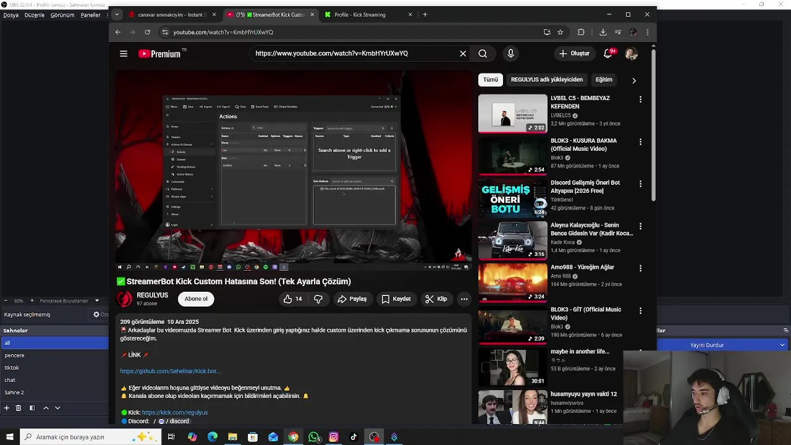Screen dimensions: 791x445
Task: Open Instagram from the taskbar
Action: [x=334, y=437]
